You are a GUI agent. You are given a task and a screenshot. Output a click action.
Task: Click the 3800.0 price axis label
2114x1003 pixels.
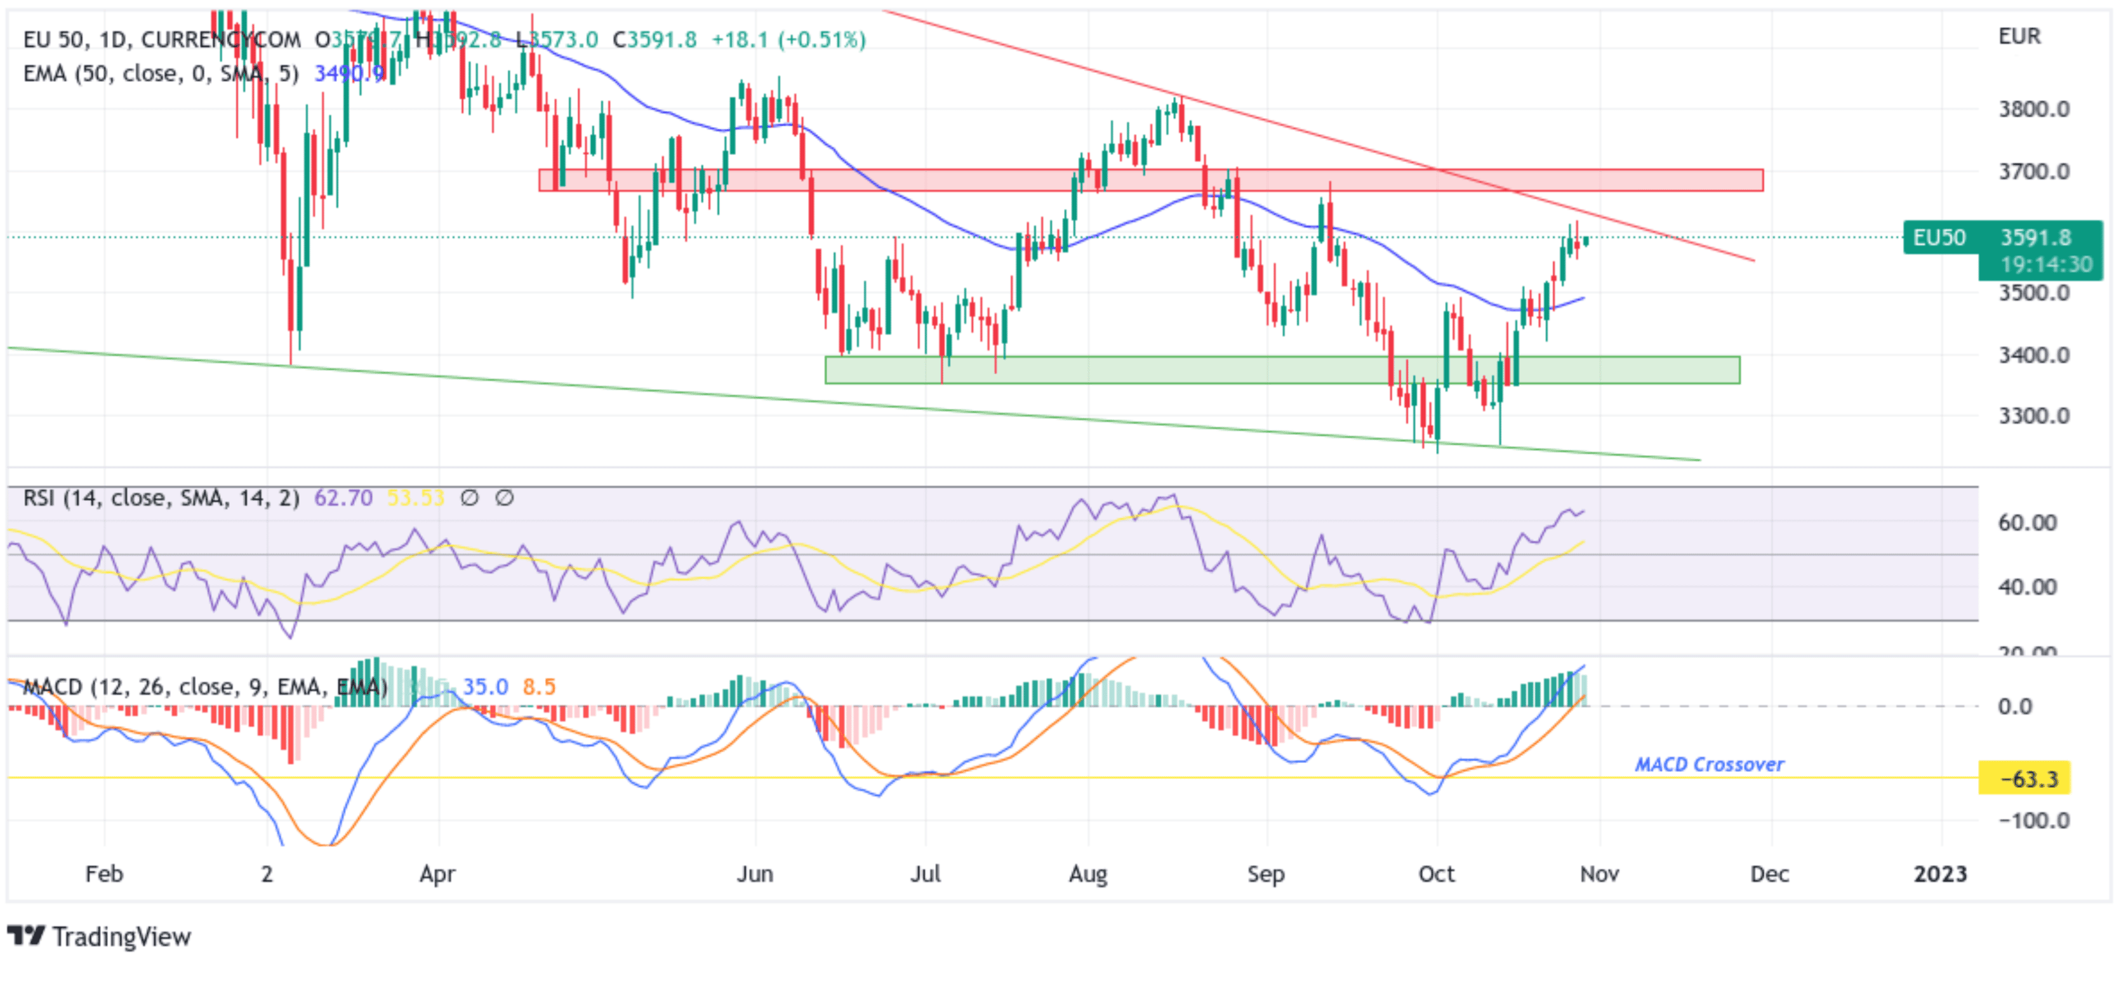pyautogui.click(x=2033, y=109)
